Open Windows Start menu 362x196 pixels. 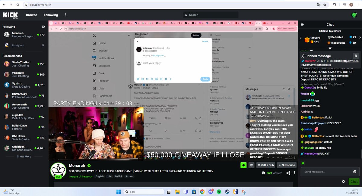coord(118,192)
